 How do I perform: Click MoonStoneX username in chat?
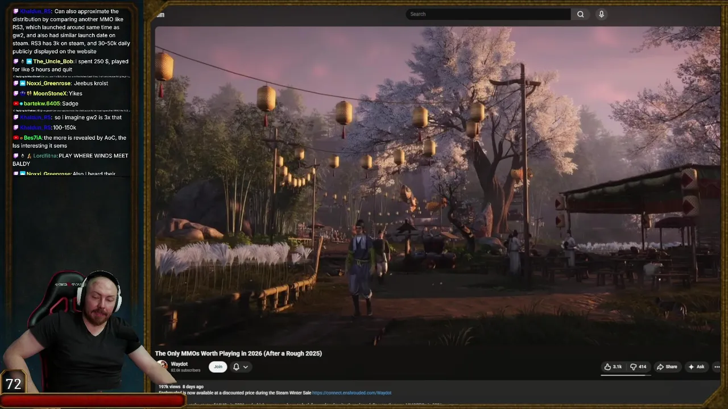49,93
